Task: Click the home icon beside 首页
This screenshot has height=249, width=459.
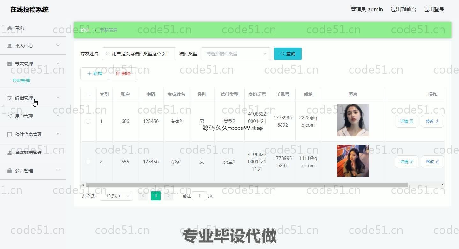Action: (10, 28)
